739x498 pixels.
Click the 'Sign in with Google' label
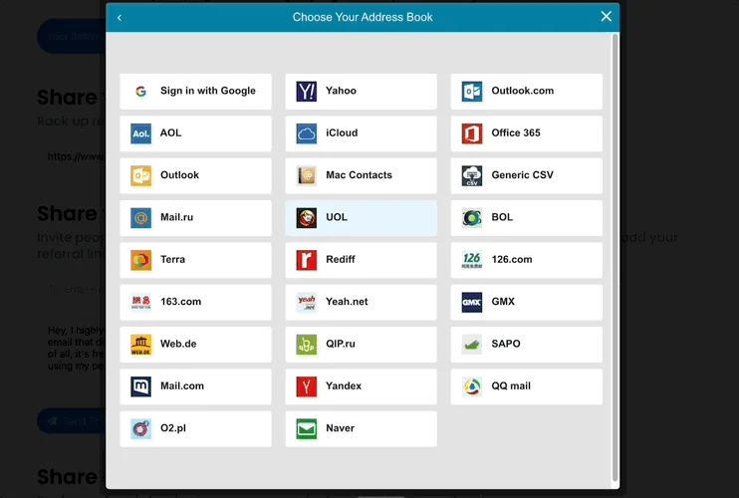pyautogui.click(x=208, y=91)
